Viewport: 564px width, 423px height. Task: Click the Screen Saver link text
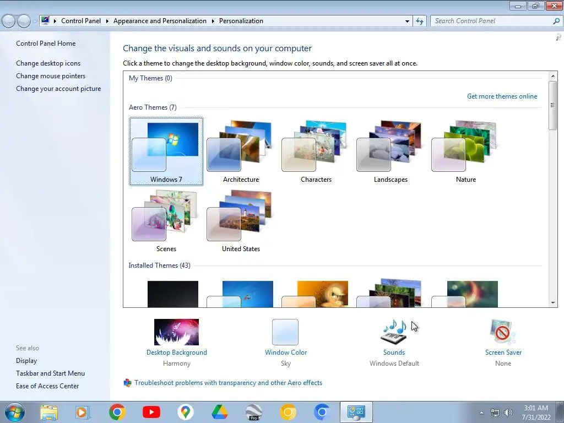point(503,352)
